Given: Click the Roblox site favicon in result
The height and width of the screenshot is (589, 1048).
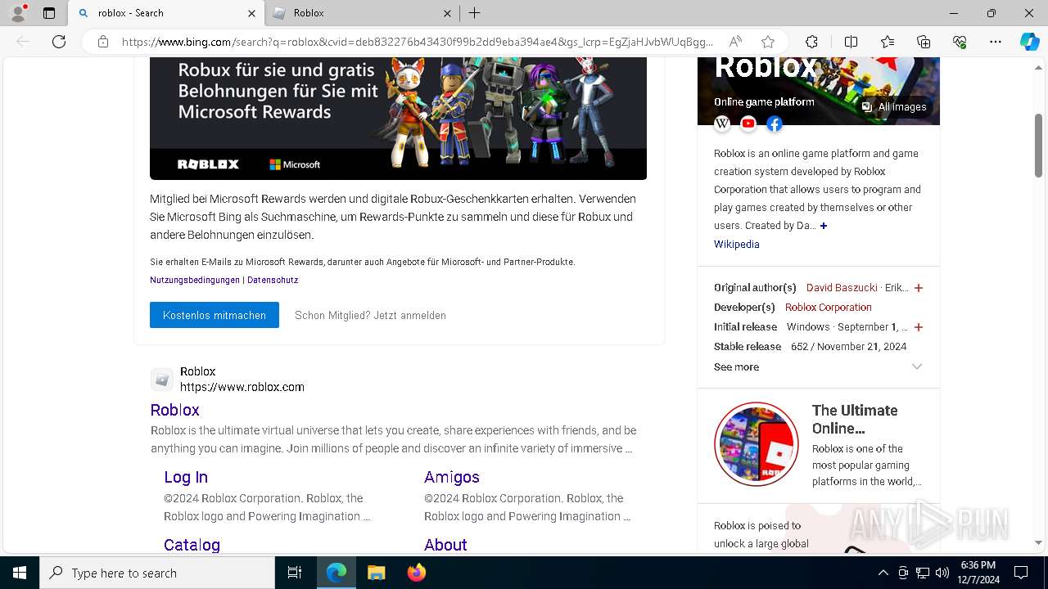Looking at the screenshot, I should pyautogui.click(x=162, y=380).
